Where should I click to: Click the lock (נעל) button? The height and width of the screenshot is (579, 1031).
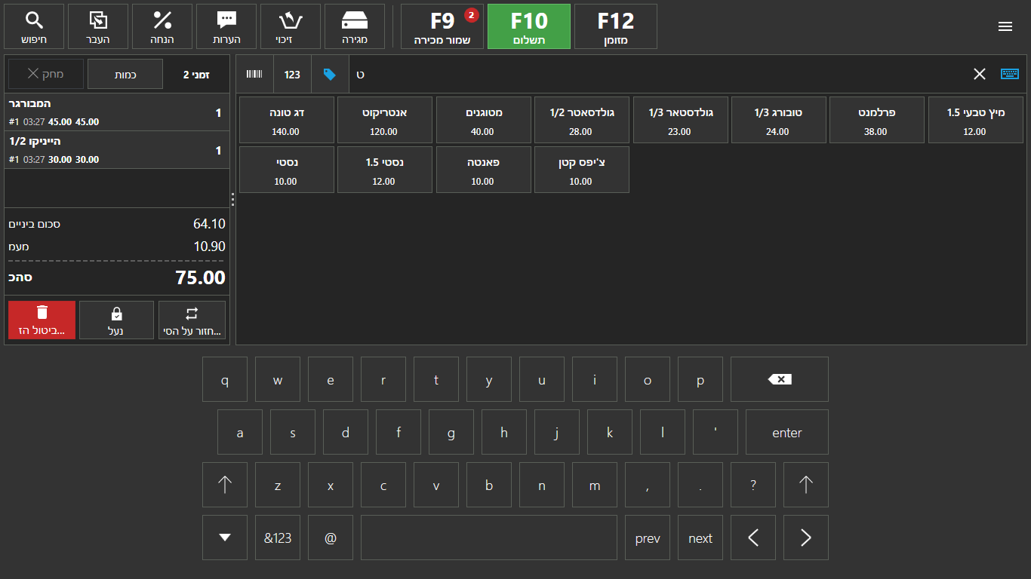click(116, 320)
